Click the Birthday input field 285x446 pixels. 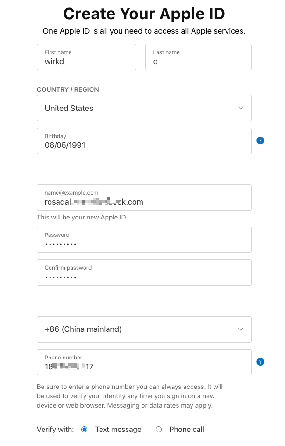(144, 141)
